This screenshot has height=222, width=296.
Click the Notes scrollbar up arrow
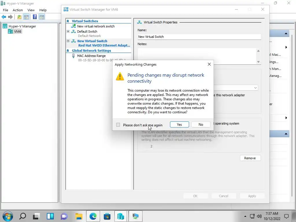[258, 51]
